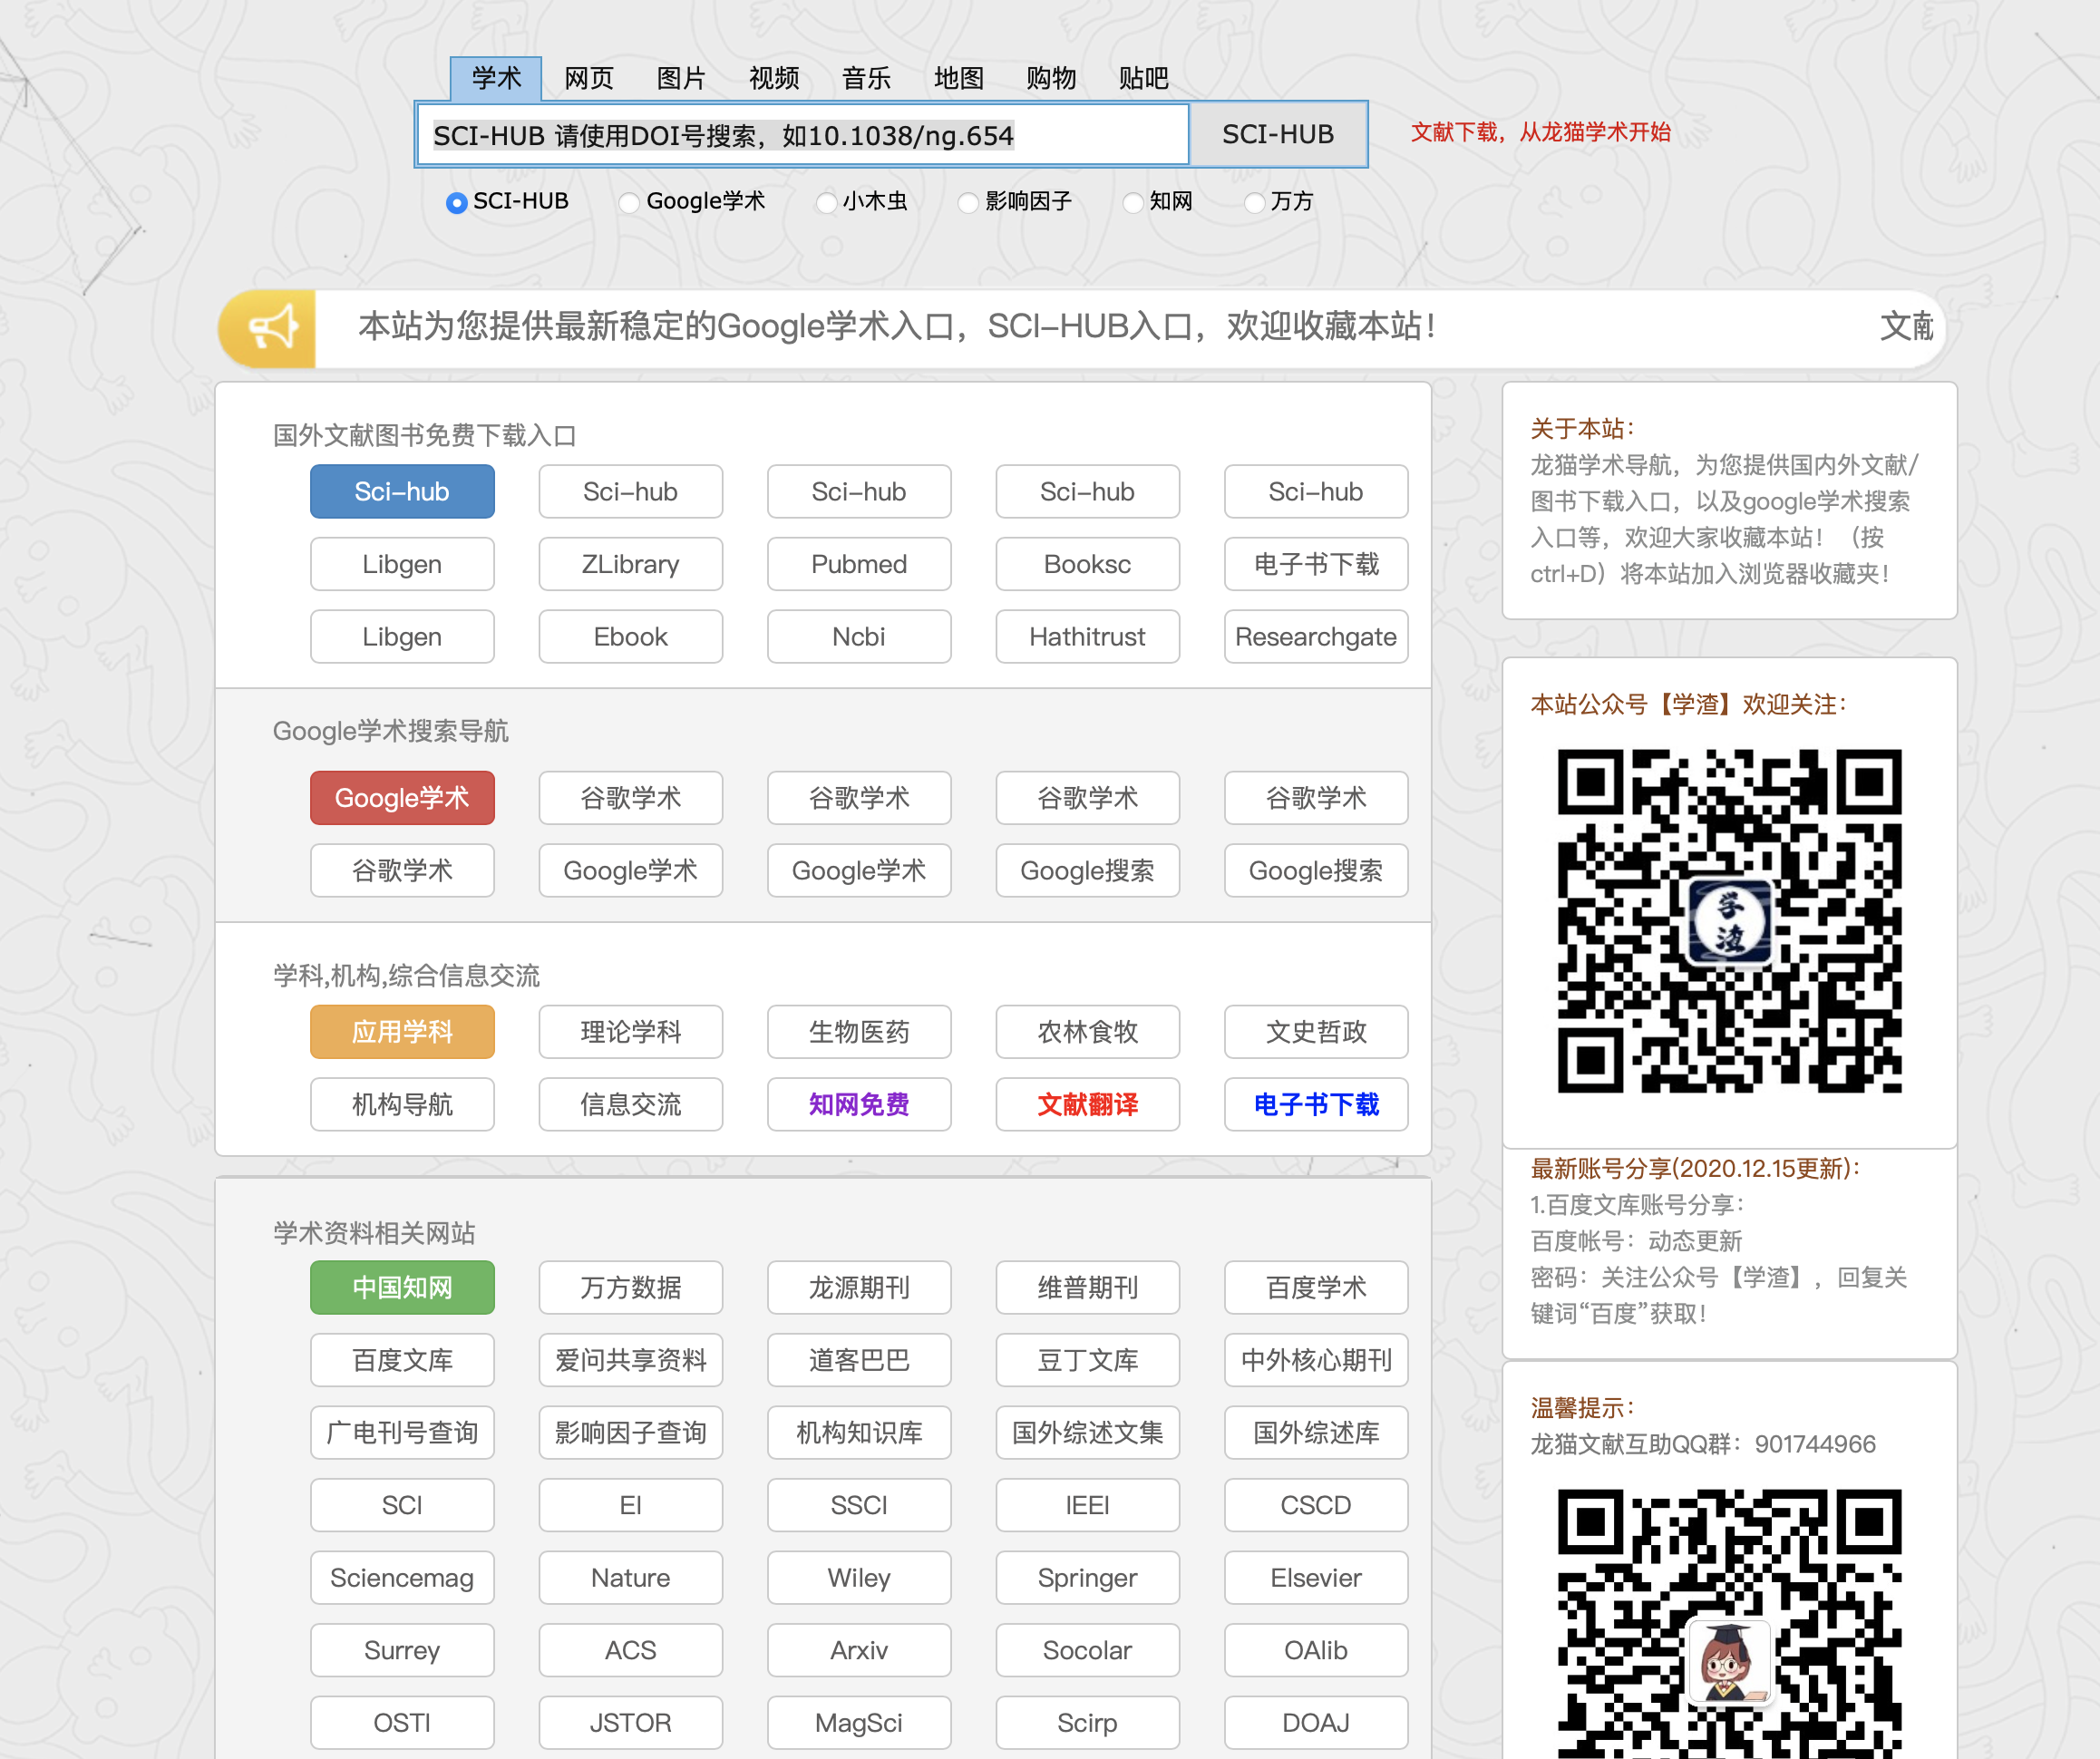Open ZLibrary link
The image size is (2100, 1759).
(x=630, y=564)
